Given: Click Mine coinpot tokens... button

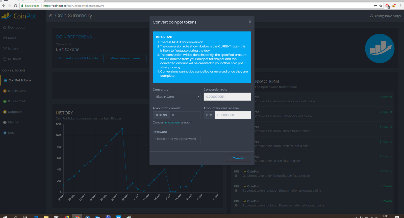Looking at the screenshot, I should click(127, 58).
